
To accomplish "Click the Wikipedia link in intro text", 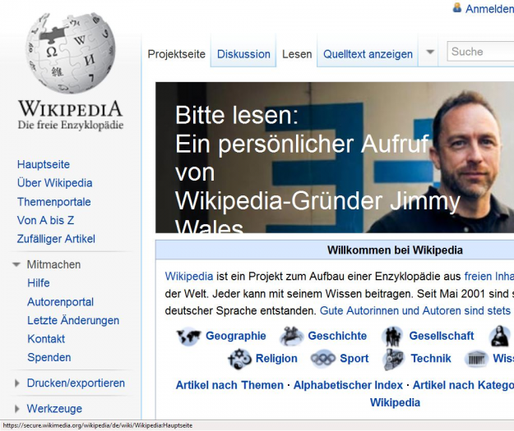I will (189, 277).
